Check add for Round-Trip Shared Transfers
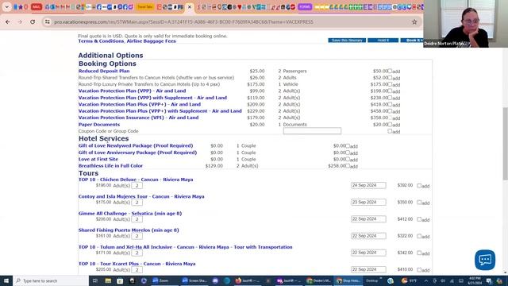This screenshot has width=508, height=286. 390,78
